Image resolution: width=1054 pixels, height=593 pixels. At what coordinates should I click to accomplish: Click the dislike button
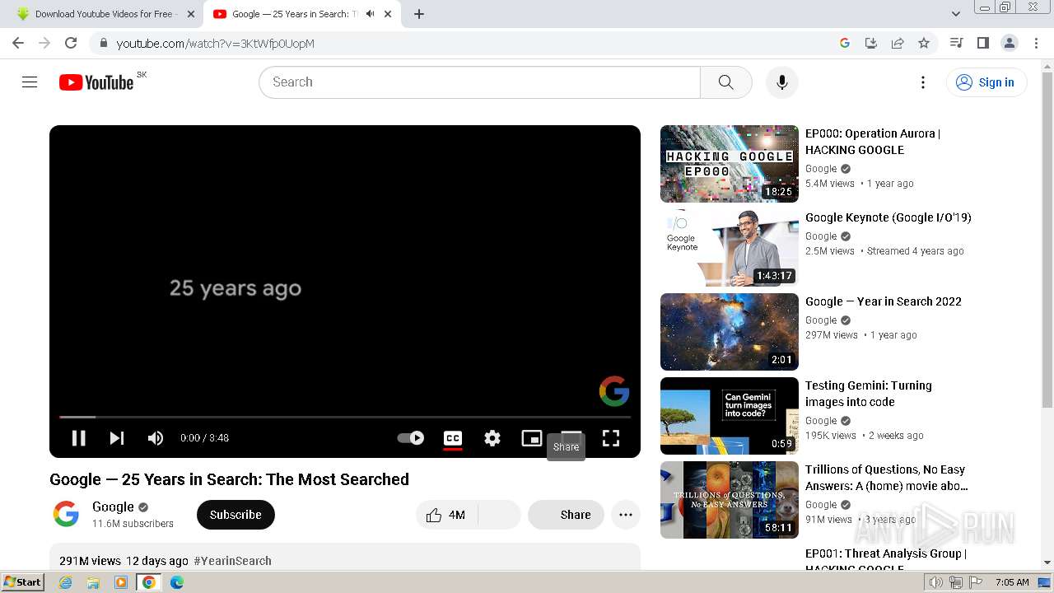pyautogui.click(x=499, y=515)
